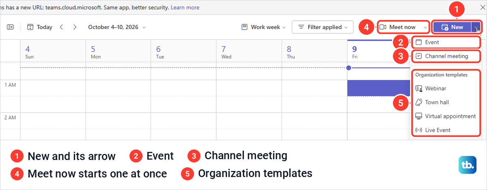
Task: Click the Friday 1 AM event block
Action: click(x=378, y=88)
